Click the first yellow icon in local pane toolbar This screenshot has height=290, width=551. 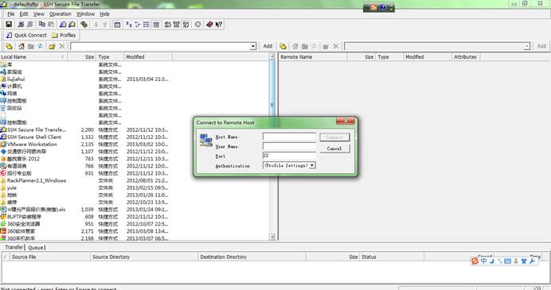[9, 46]
